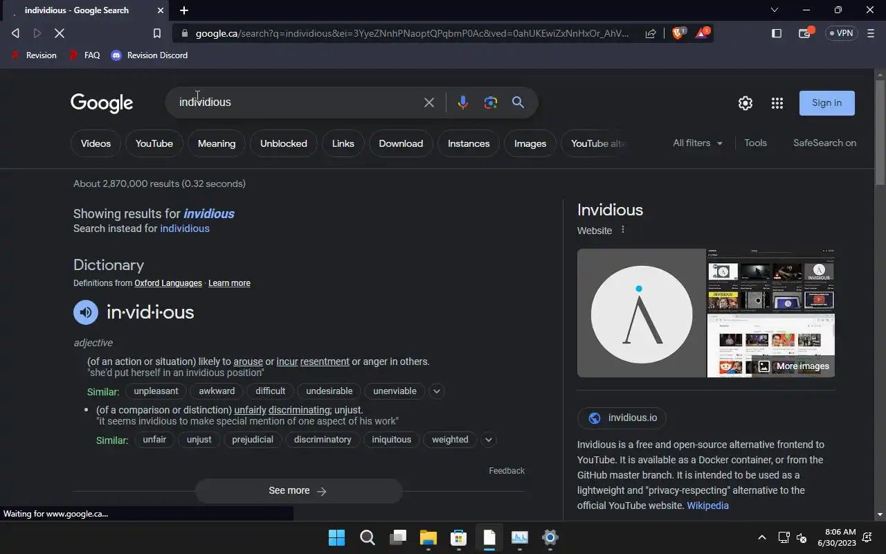Click the dictionary Feedback link
Image resolution: width=886 pixels, height=554 pixels.
click(x=507, y=471)
